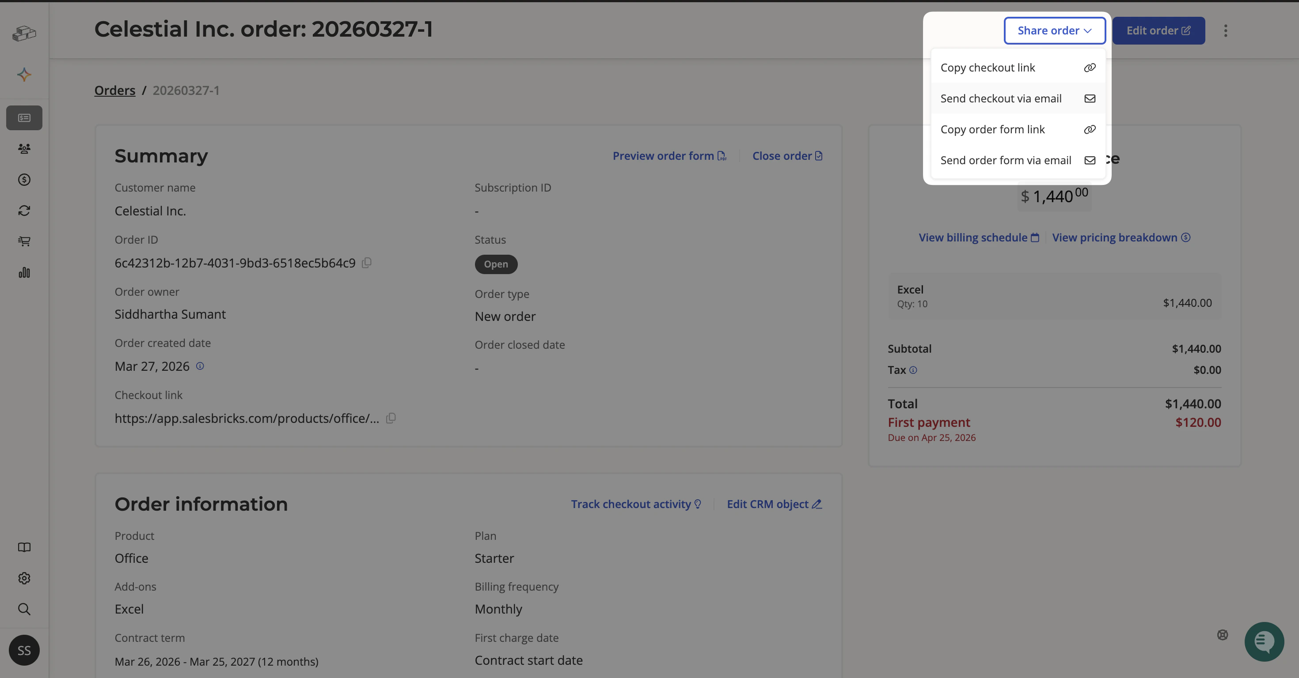The height and width of the screenshot is (678, 1299).
Task: Copy the Order ID with copy icon
Action: click(367, 263)
